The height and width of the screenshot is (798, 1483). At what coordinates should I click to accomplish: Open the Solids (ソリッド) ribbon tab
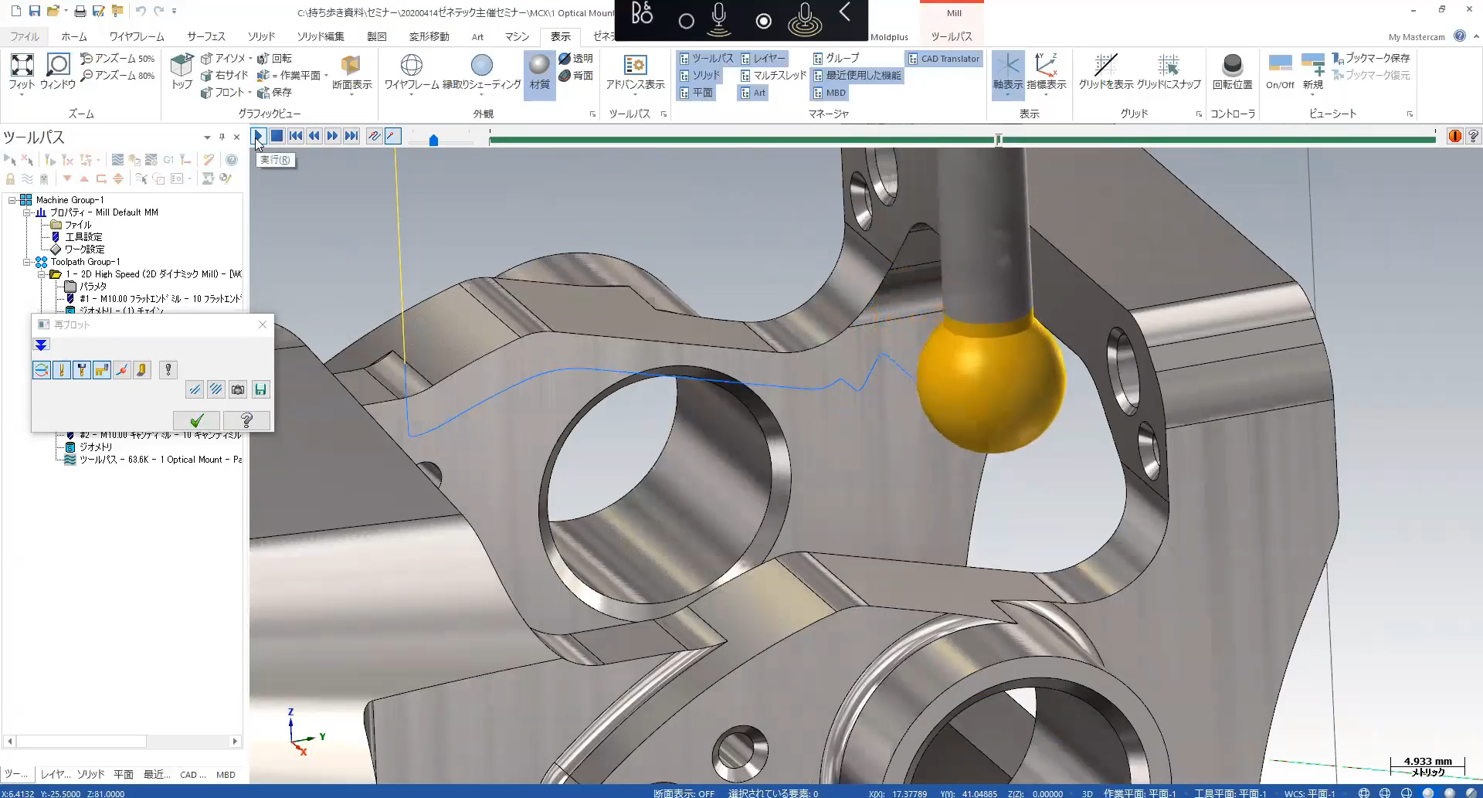(x=261, y=36)
